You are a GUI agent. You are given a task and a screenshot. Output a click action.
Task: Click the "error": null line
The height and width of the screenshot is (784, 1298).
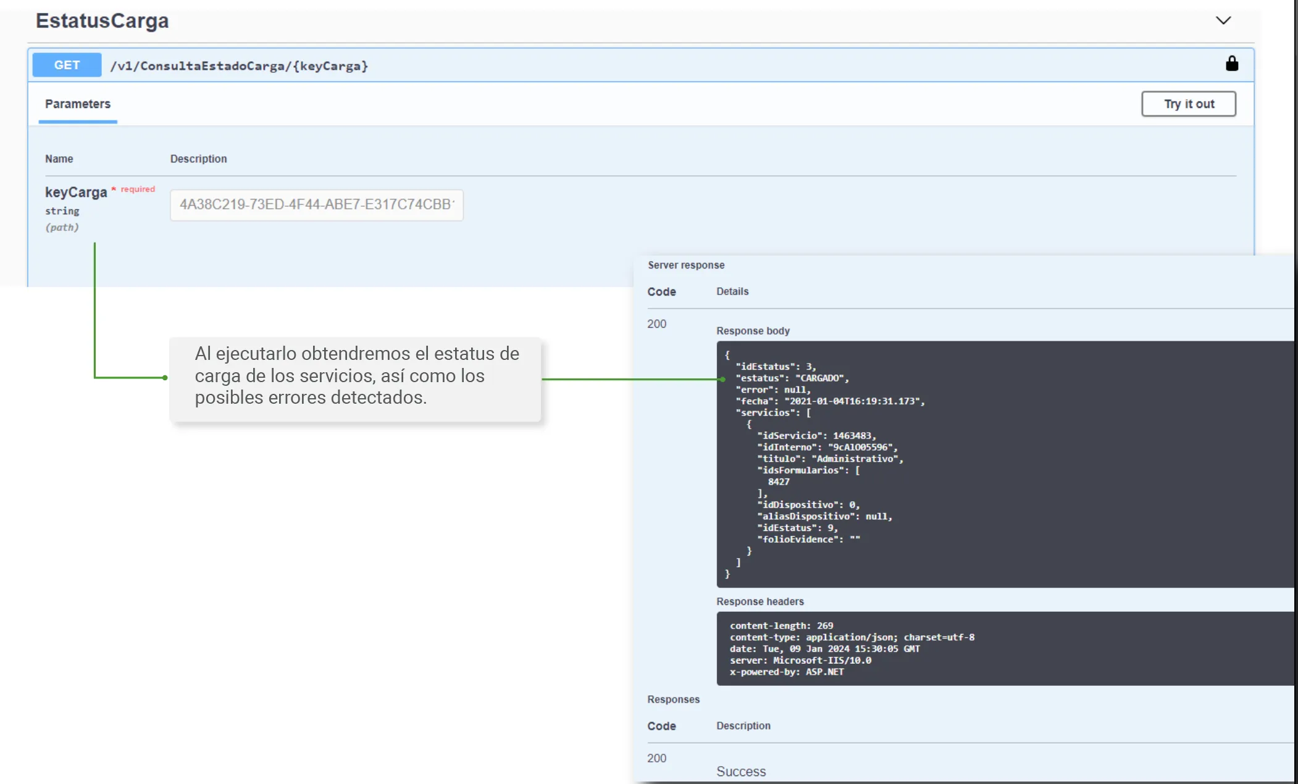point(773,390)
